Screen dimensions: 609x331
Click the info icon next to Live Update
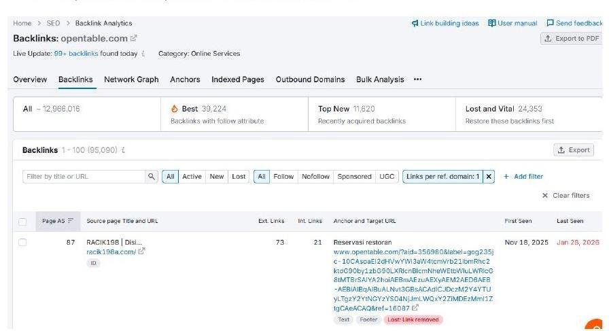tap(143, 54)
